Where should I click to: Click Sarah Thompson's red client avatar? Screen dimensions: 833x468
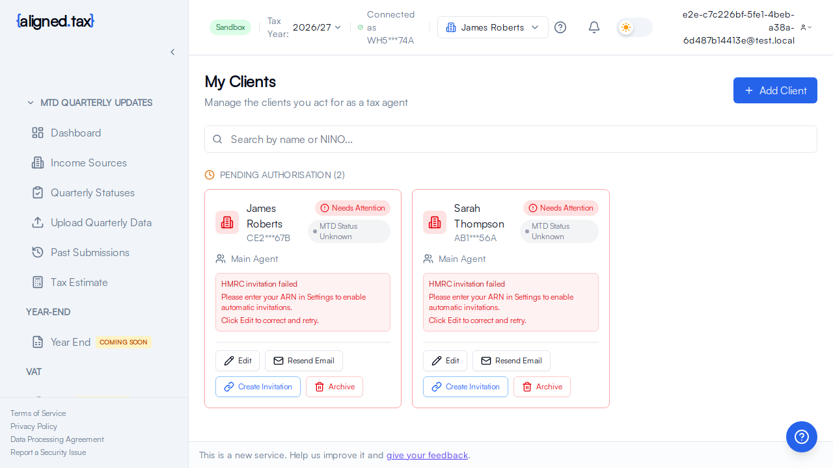coord(434,222)
